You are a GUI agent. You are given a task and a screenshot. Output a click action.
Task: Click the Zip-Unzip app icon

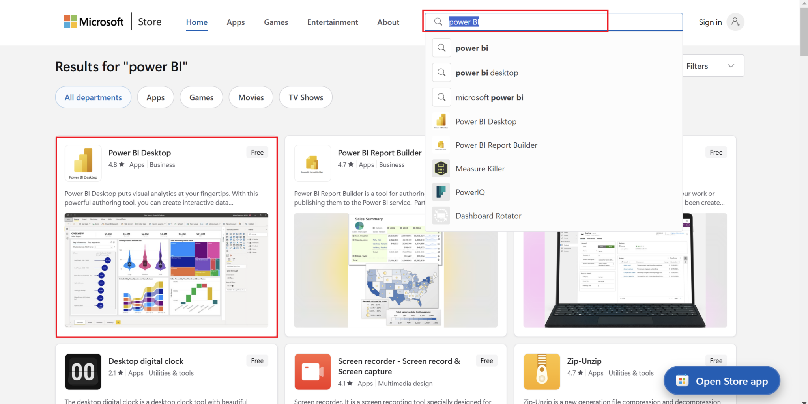[542, 371]
